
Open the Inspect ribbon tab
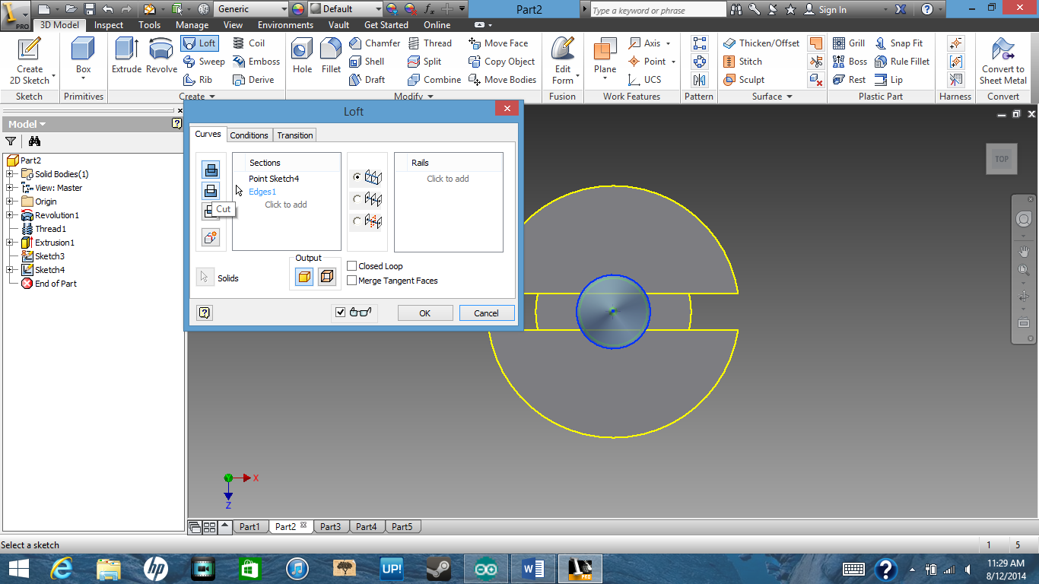(x=108, y=24)
